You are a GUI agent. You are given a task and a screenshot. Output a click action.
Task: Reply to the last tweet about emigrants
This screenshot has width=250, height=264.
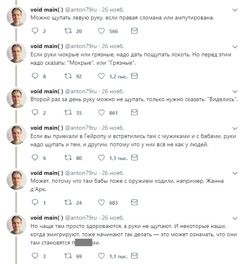click(35, 256)
